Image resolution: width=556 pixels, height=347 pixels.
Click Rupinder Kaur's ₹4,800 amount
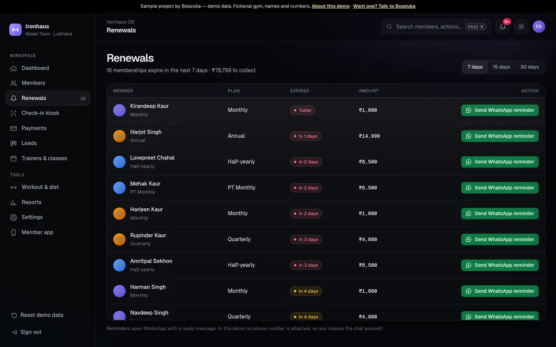coord(368,239)
